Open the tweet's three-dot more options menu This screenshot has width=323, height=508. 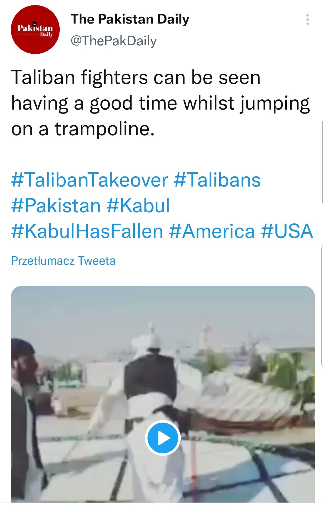pyautogui.click(x=307, y=20)
